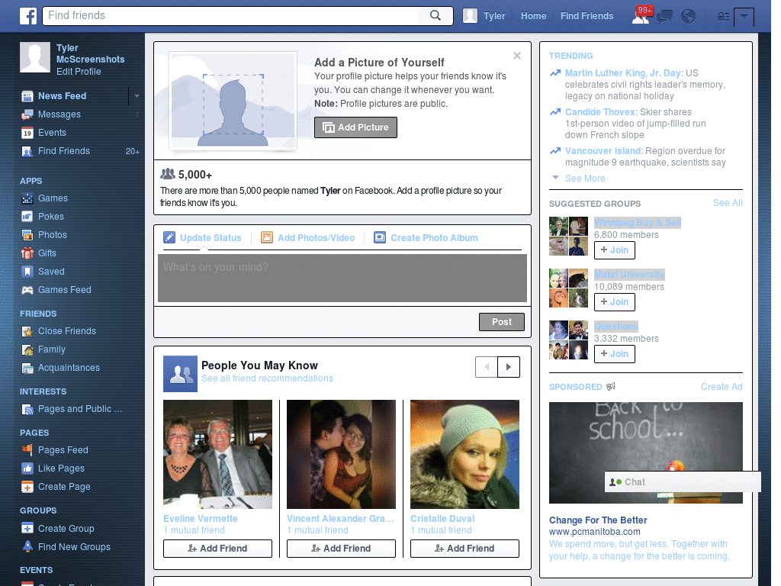Open Change For The Better ad

(598, 520)
